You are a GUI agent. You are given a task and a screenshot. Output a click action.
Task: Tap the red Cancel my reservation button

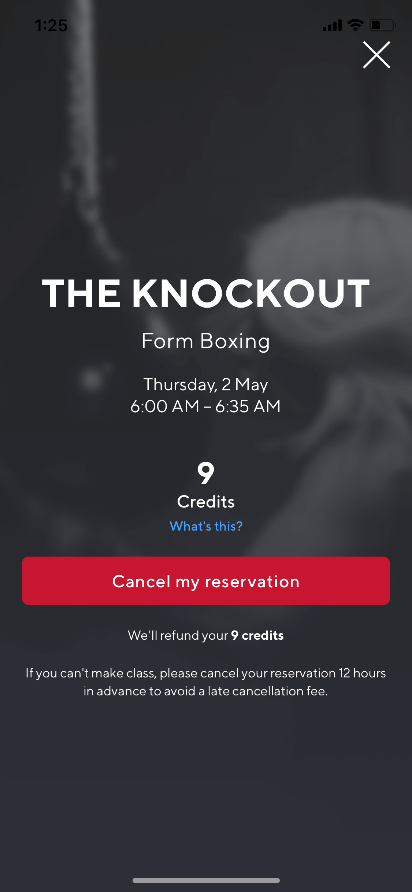(206, 581)
